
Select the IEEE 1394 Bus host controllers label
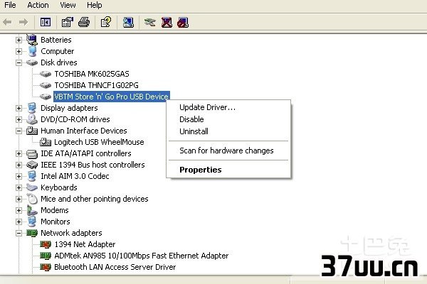click(93, 165)
